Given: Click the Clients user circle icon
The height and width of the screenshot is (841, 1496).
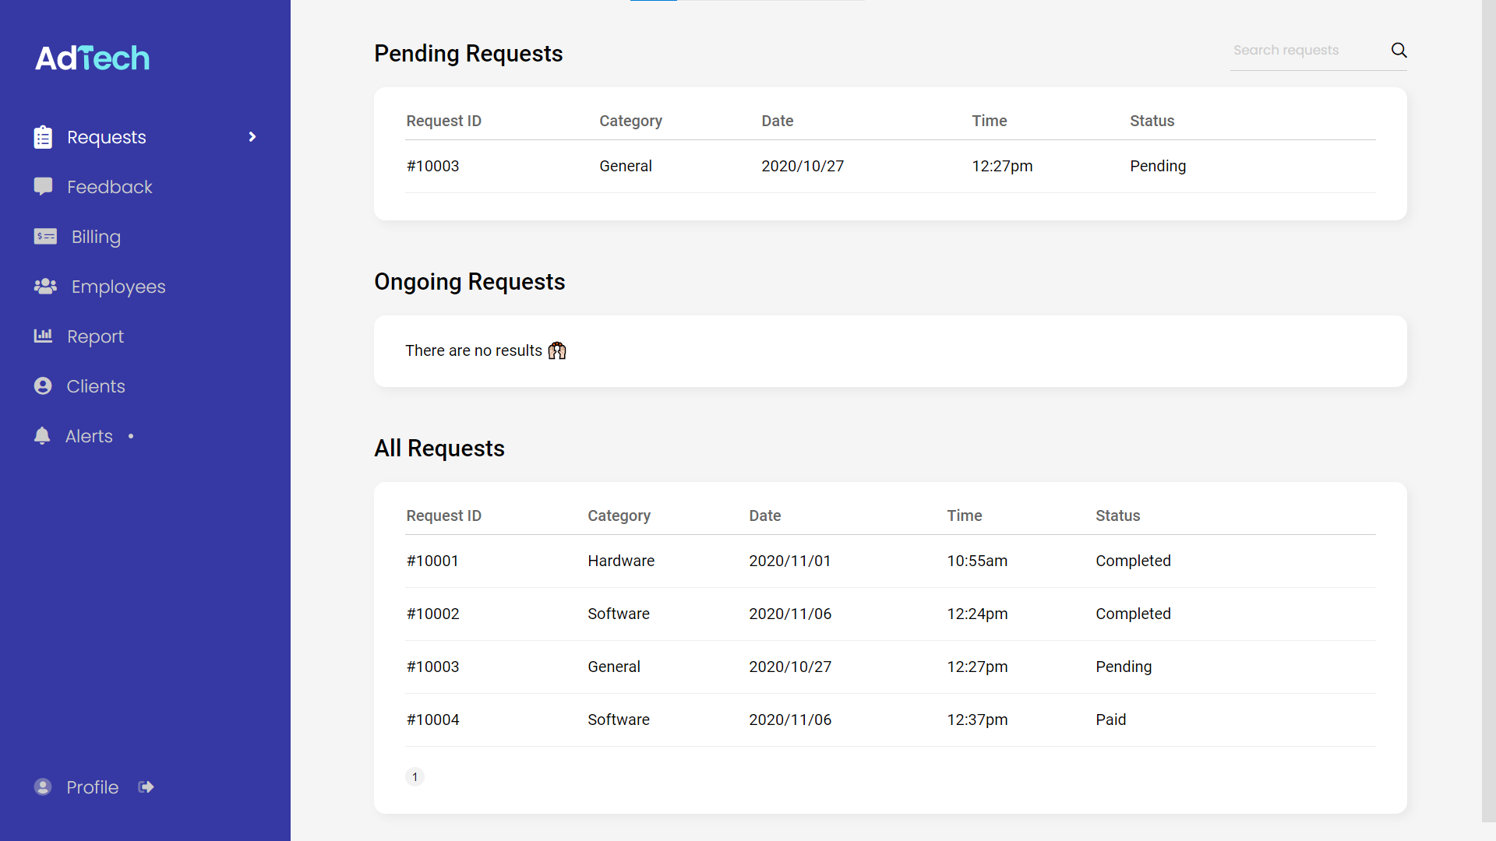Looking at the screenshot, I should (43, 386).
